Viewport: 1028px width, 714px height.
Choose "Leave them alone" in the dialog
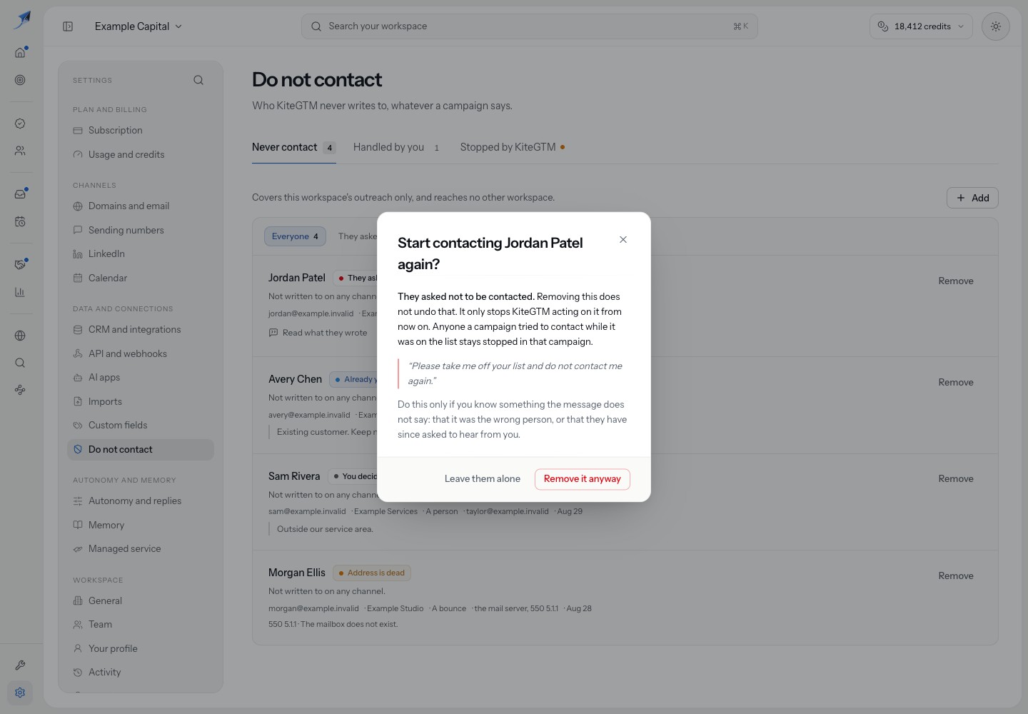[483, 479]
